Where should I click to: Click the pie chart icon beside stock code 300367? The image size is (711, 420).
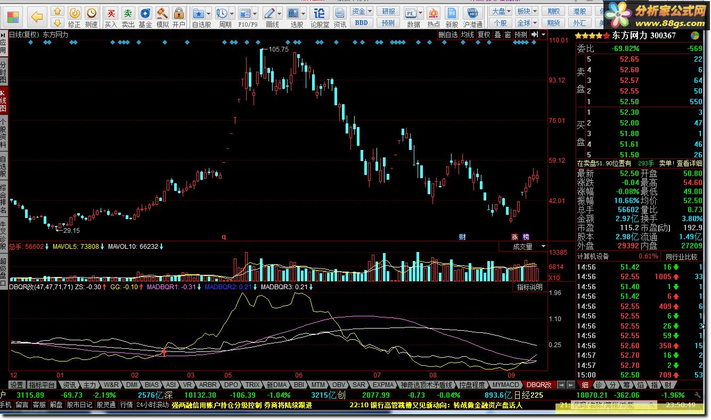pos(695,35)
